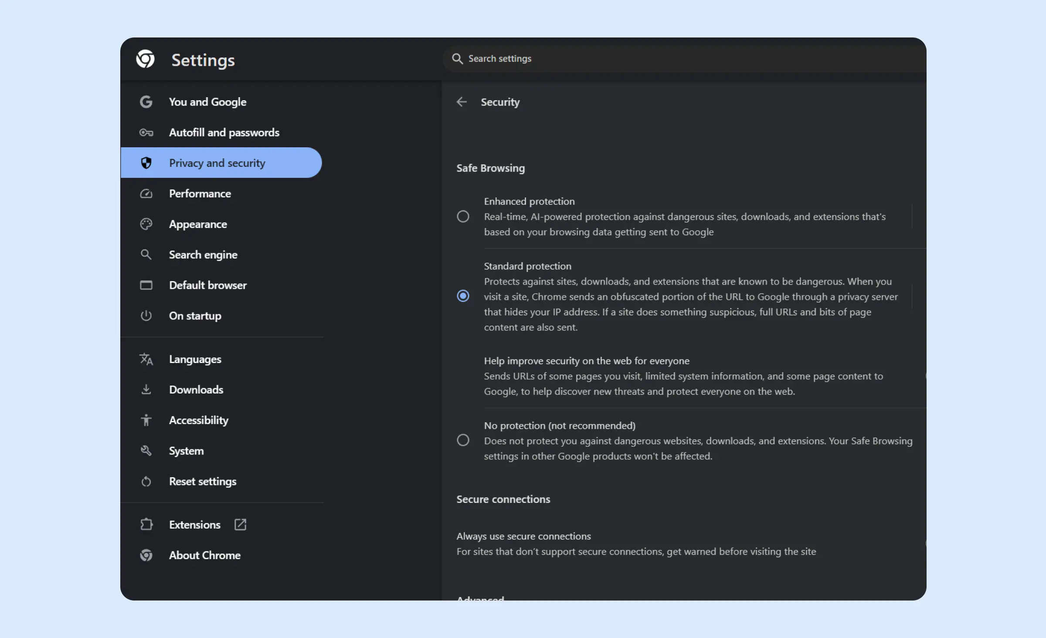Click the Accessibility person icon
Screen dimensions: 1046x638
[x=146, y=420]
